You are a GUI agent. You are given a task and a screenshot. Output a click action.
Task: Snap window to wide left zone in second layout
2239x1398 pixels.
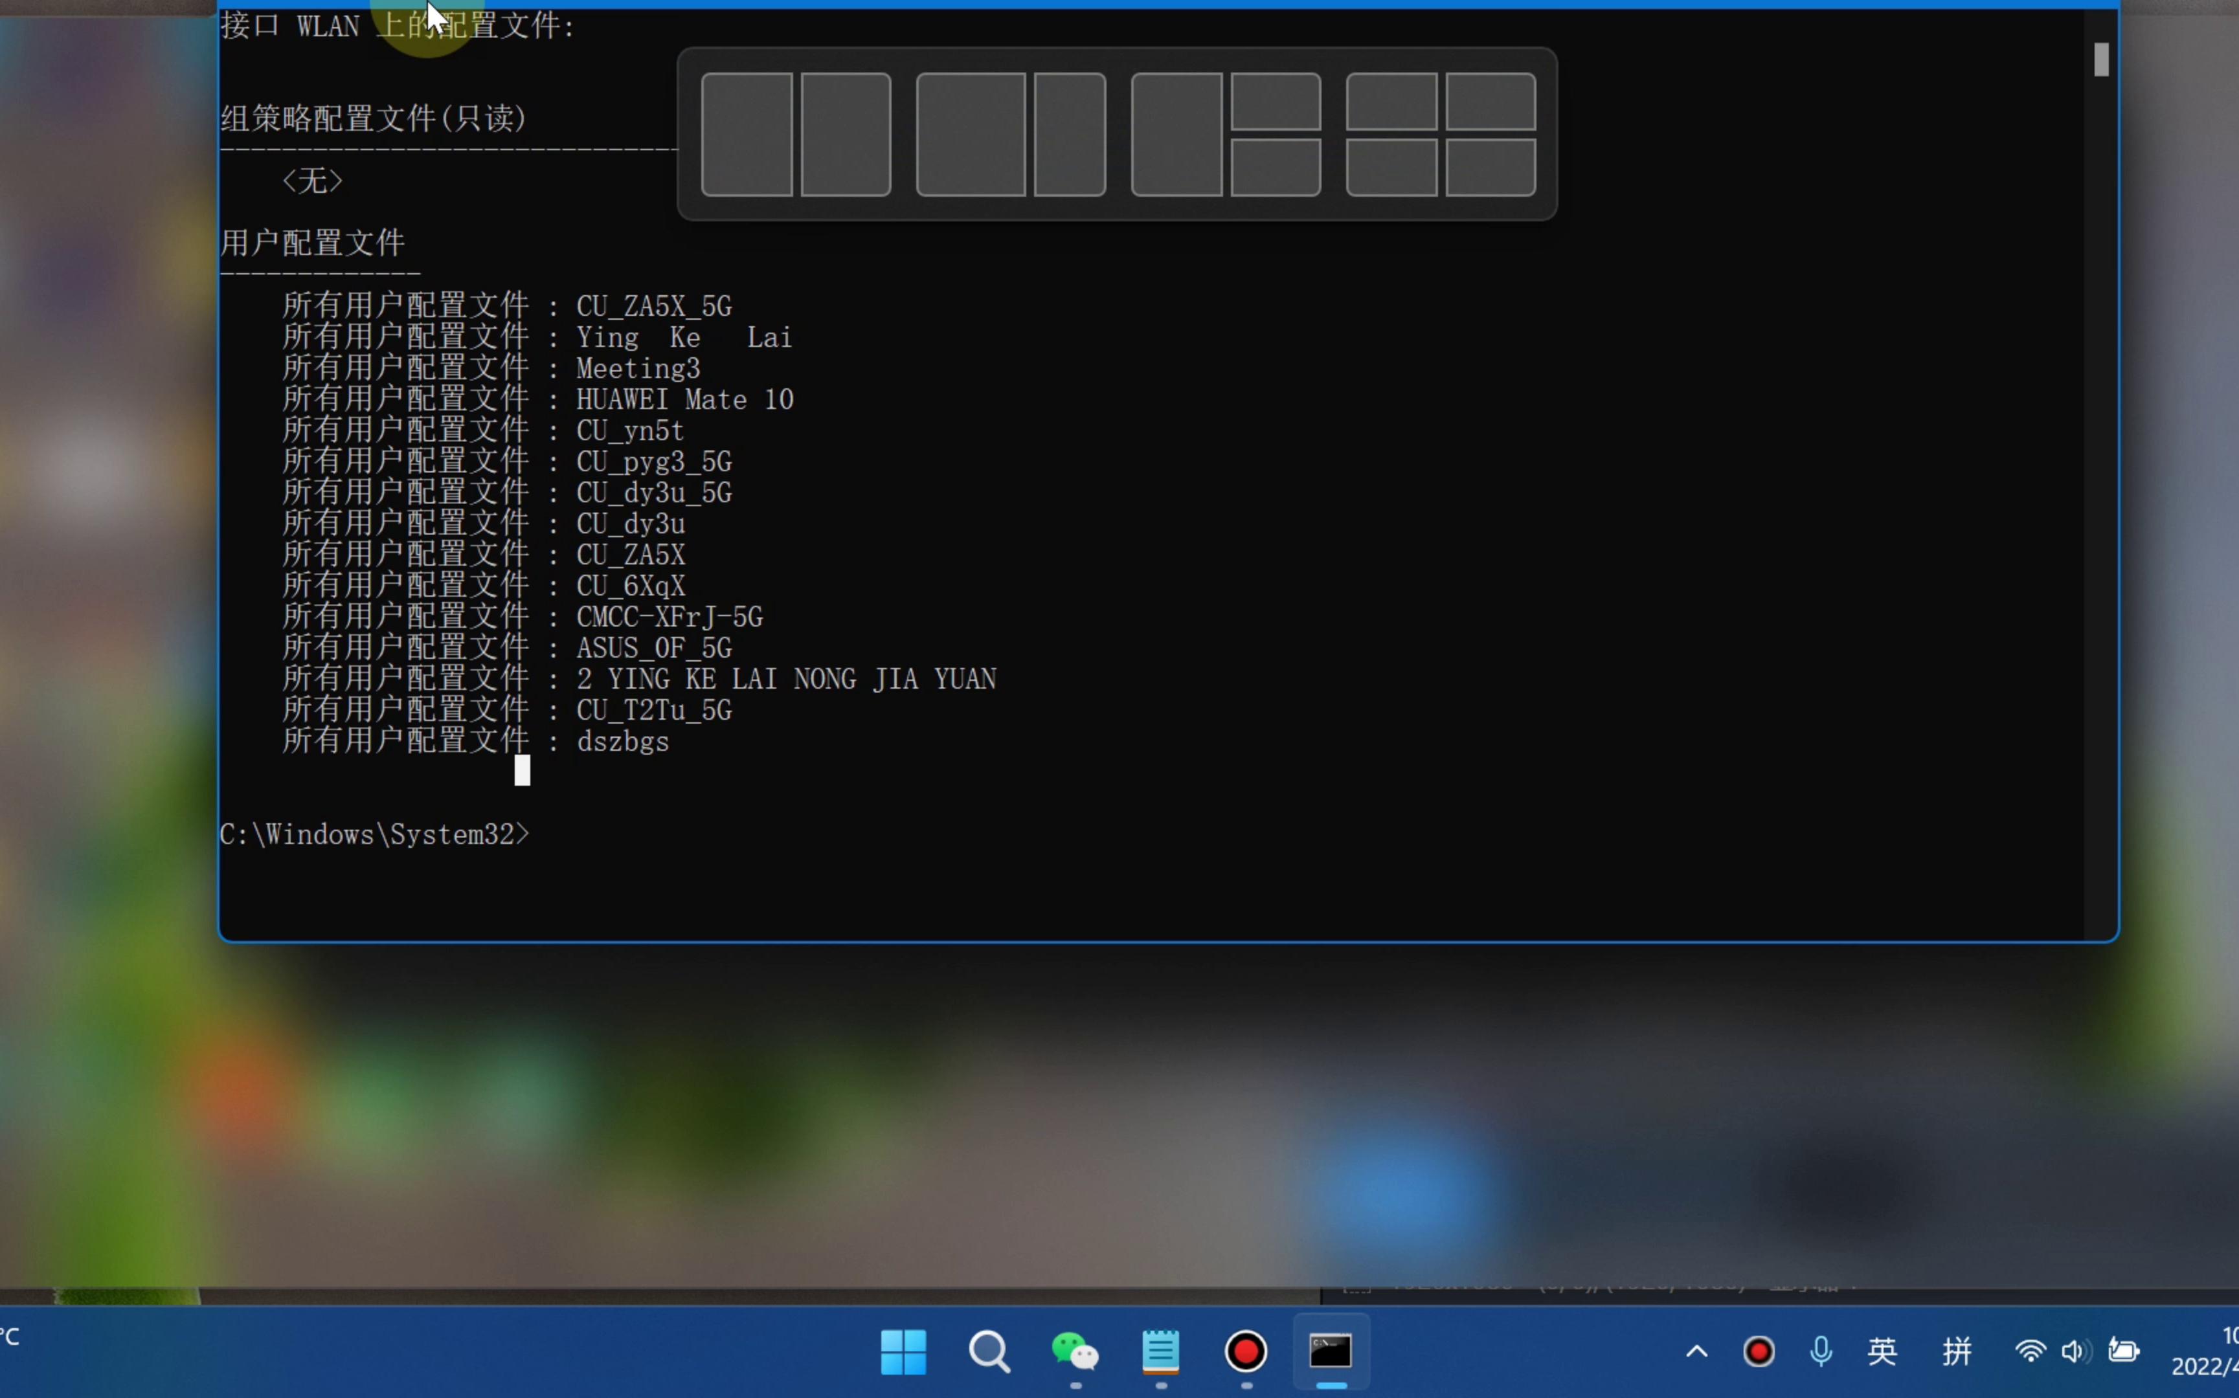click(970, 134)
